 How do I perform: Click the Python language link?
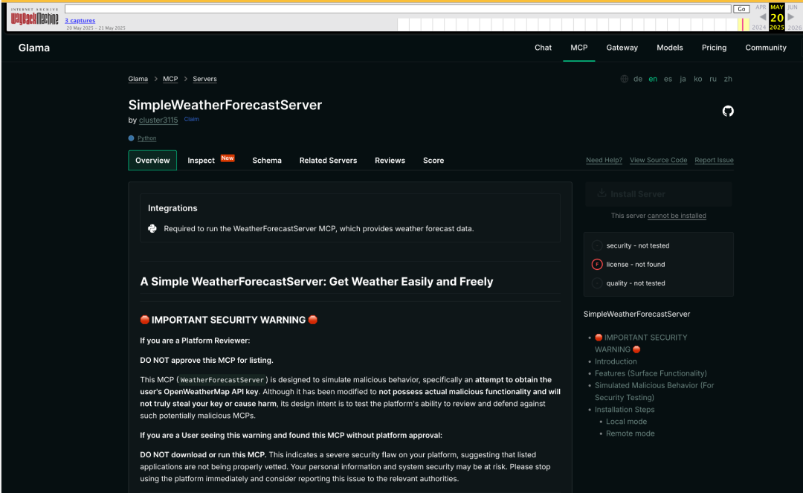(146, 138)
